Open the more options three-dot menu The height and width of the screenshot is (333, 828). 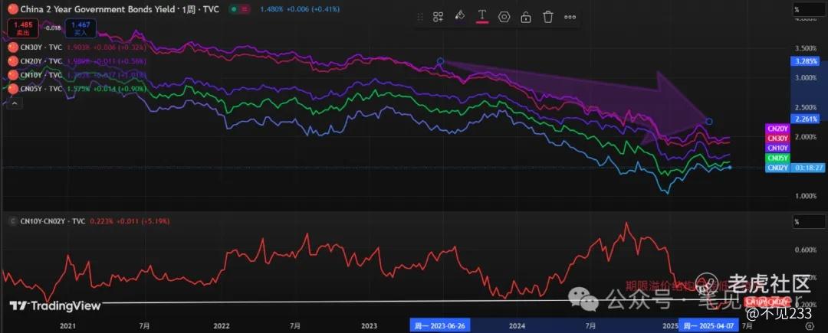(570, 17)
